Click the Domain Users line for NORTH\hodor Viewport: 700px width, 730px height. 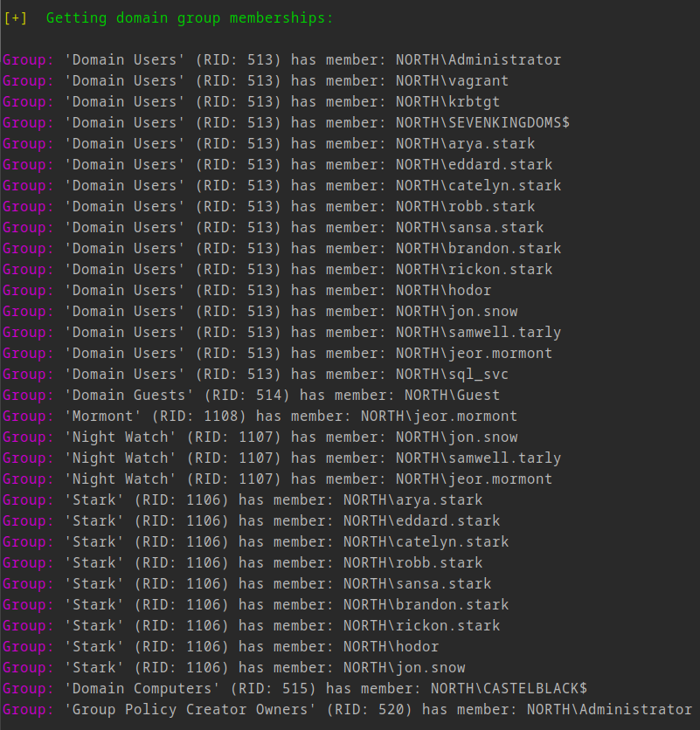click(247, 291)
